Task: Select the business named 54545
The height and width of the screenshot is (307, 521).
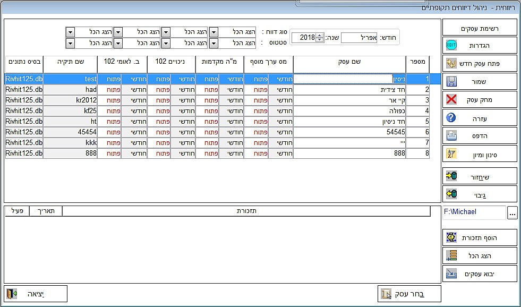Action: click(349, 132)
